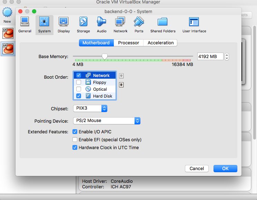This screenshot has width=257, height=200.
Task: Select the Hard Disk label in boot order
Action: 102,96
